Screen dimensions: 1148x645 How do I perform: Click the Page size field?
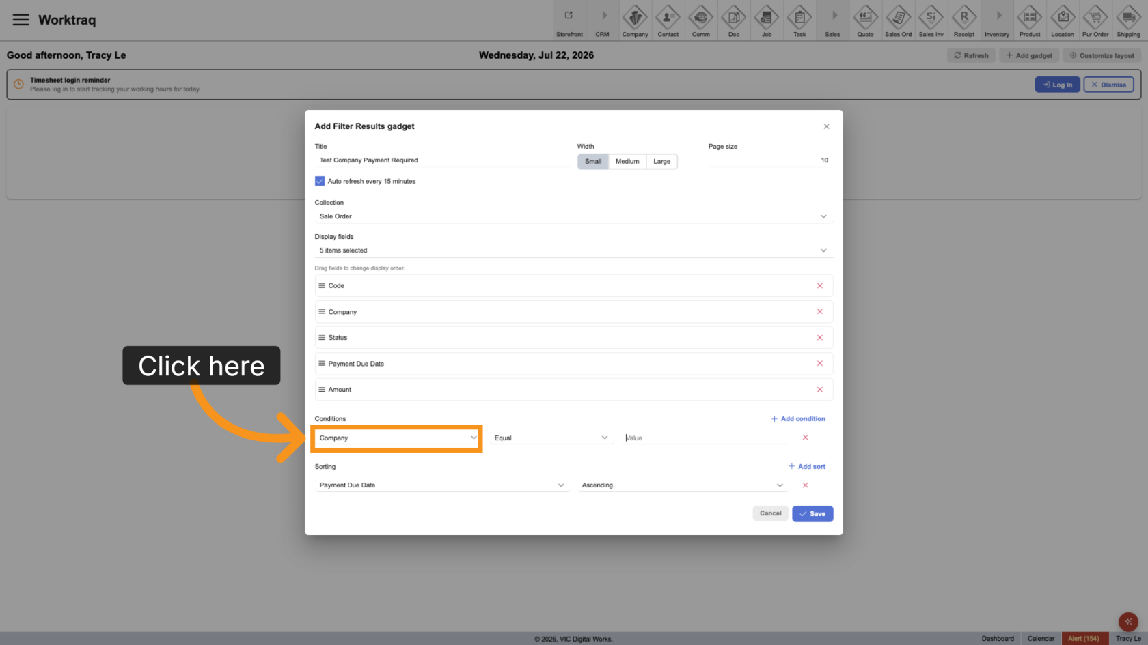click(770, 160)
